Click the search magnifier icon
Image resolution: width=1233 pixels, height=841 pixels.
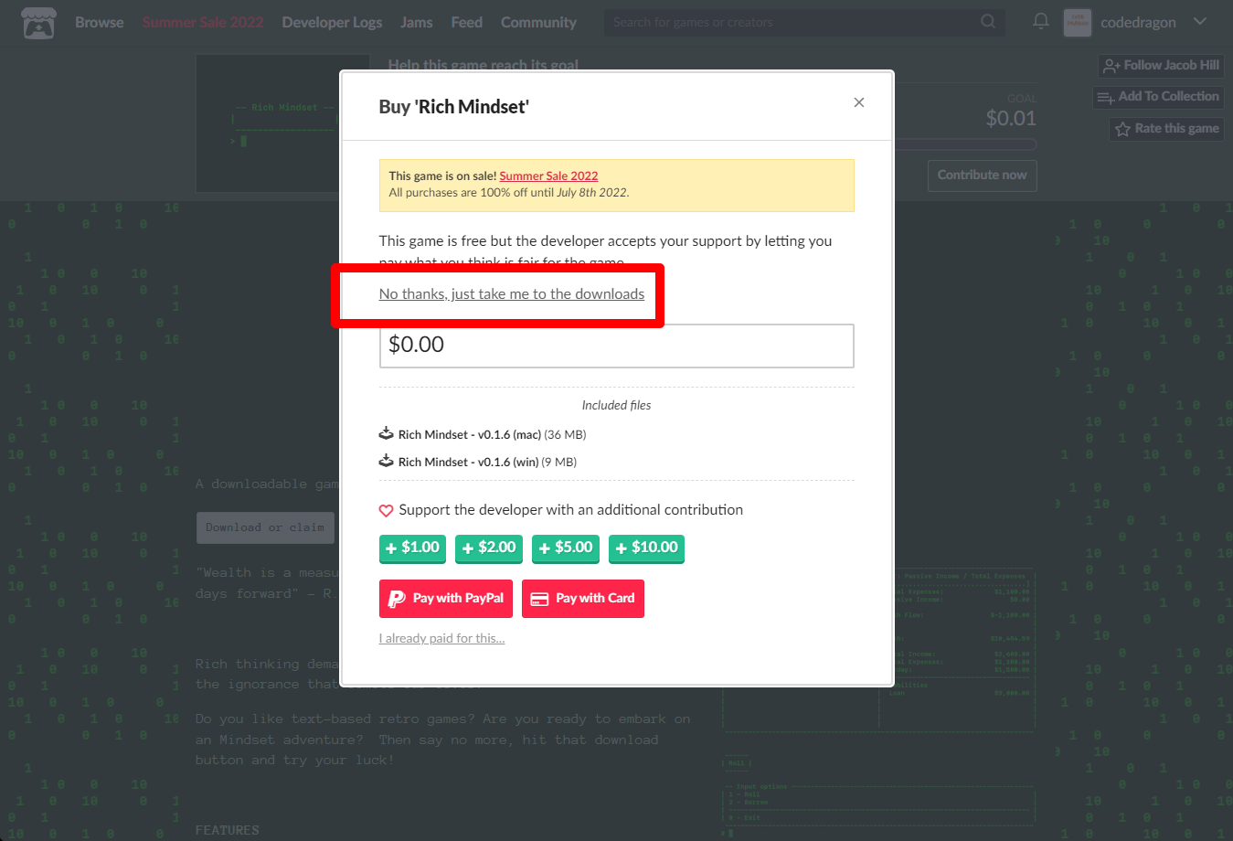[988, 21]
